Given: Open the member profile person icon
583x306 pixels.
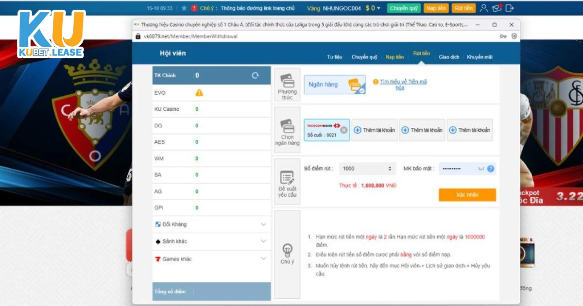Looking at the screenshot, I should (x=483, y=8).
